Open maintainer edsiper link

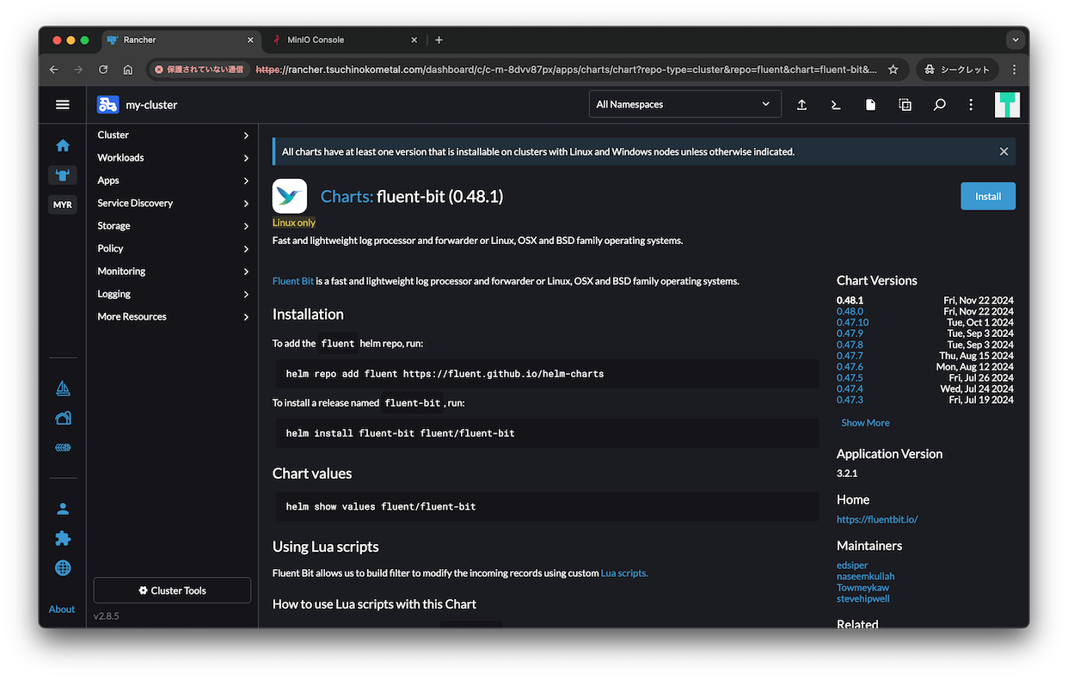tap(852, 566)
